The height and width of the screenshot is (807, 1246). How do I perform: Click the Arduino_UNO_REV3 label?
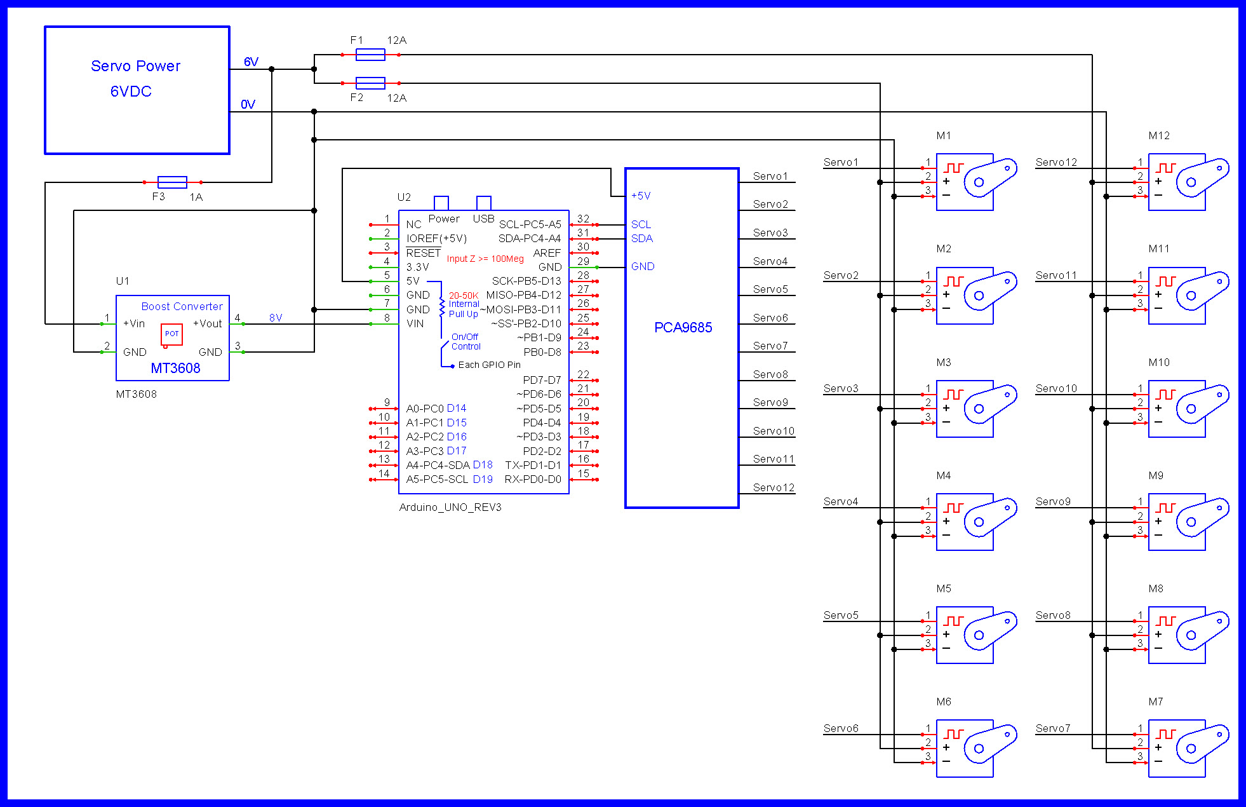pos(450,508)
